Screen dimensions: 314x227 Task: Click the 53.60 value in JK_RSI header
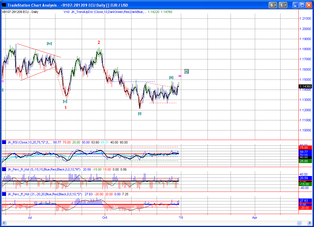[95, 142]
